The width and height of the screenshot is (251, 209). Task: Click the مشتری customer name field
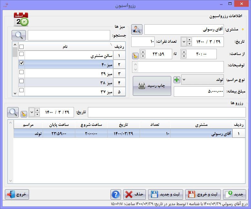coord(184,29)
